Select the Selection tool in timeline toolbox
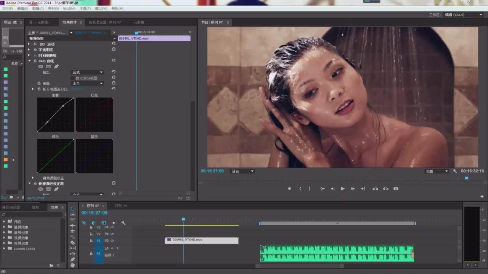The image size is (488, 274). [72, 209]
